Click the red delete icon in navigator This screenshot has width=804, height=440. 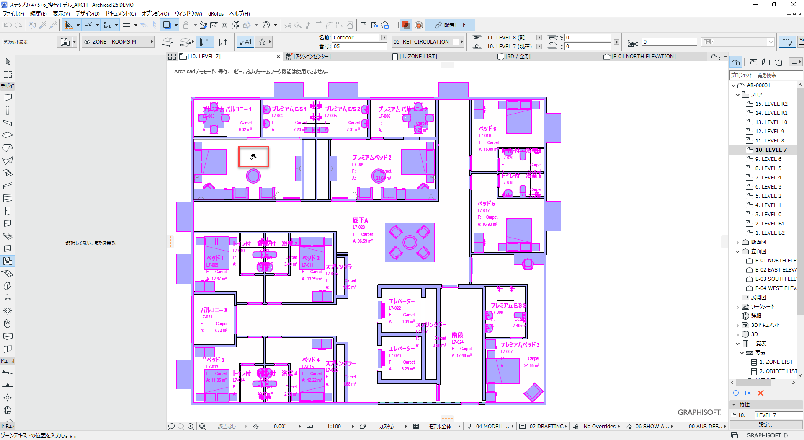tap(761, 393)
